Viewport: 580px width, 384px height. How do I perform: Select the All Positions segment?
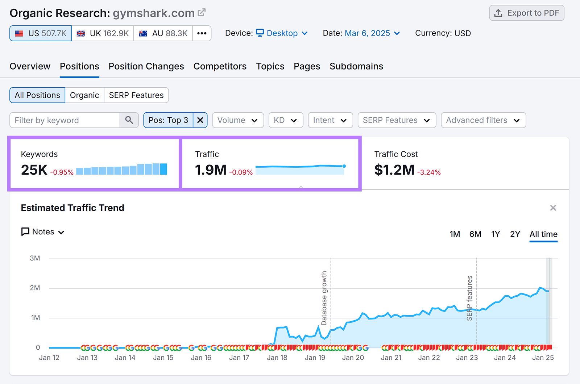click(37, 95)
